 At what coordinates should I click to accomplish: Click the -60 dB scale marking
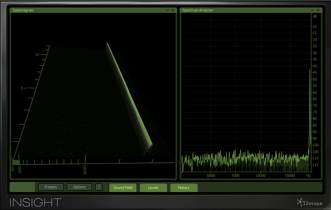click(x=314, y=92)
